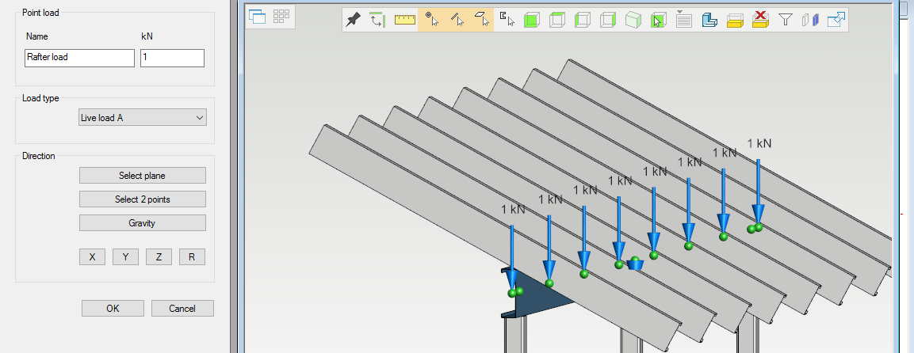Toggle the plane selection cursor tool
The image size is (914, 353).
pos(481,20)
